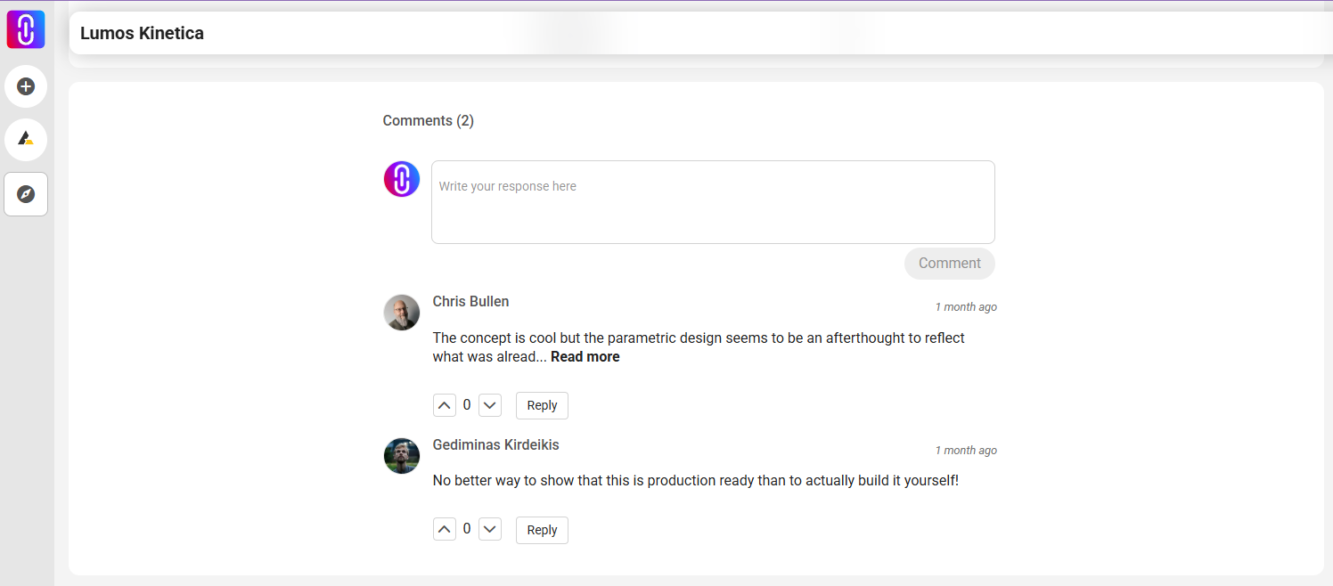Upvote Gediminas Kirdeikis's comment
The width and height of the screenshot is (1333, 586).
click(445, 528)
